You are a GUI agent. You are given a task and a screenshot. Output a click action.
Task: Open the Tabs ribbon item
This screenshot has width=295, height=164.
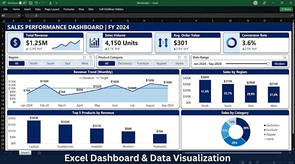click(x=91, y=9)
